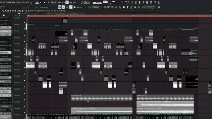The width and height of the screenshot is (212, 119).
Task: Disable the recording countdown icon
Action: click(x=67, y=2)
